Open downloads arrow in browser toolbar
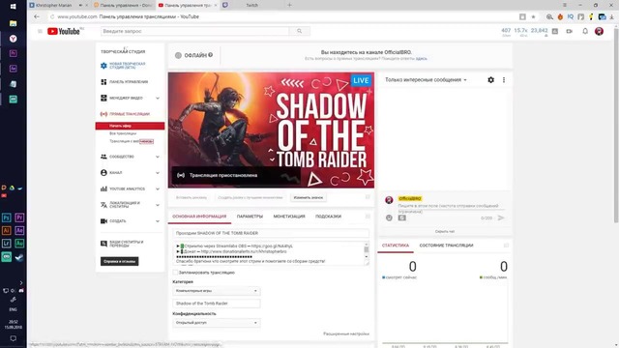 click(612, 17)
